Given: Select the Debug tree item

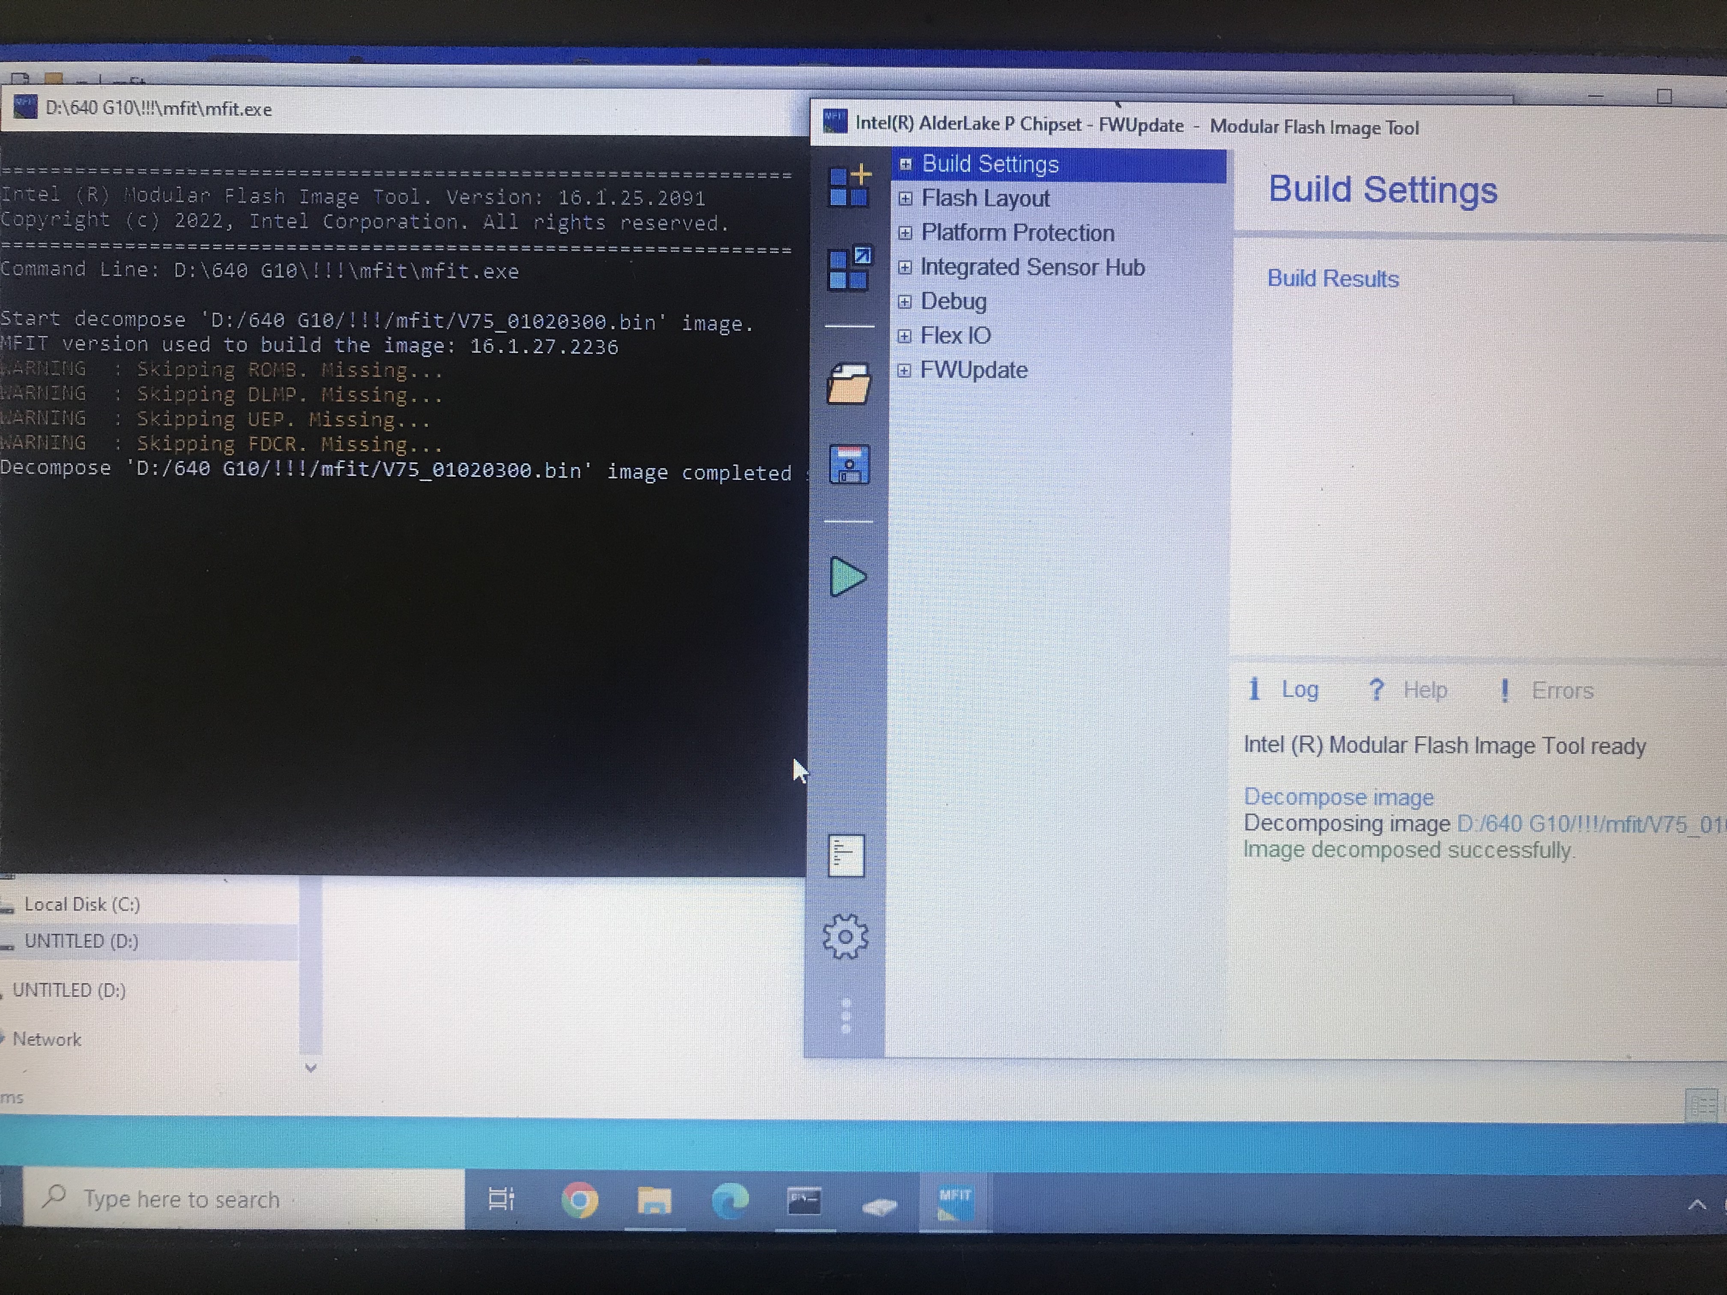Looking at the screenshot, I should (953, 301).
